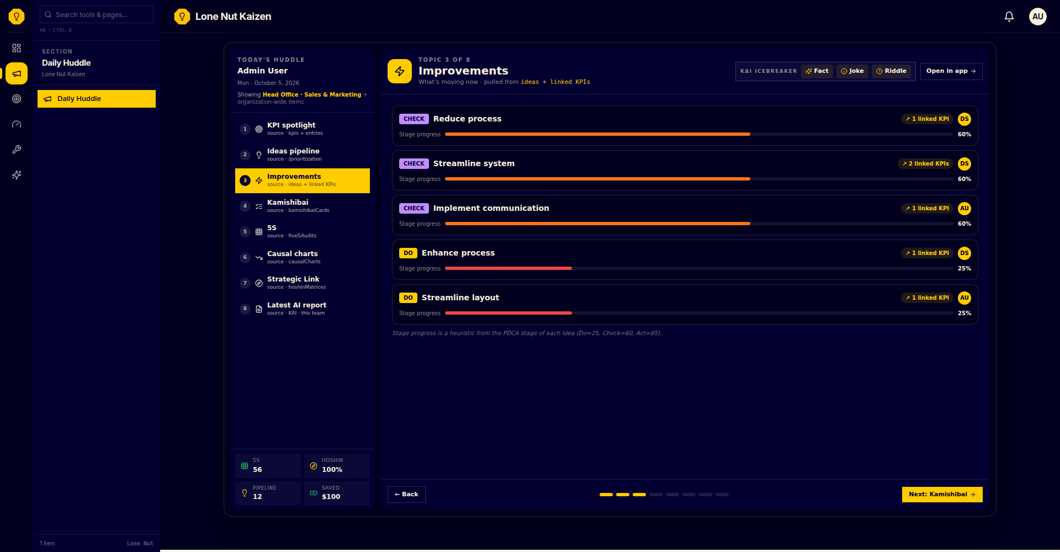1060x552 pixels.
Task: Open the target icon in the rail
Action: tap(17, 99)
